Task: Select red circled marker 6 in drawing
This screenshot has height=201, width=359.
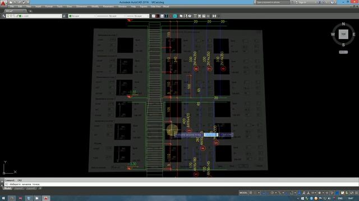Action: point(196,69)
